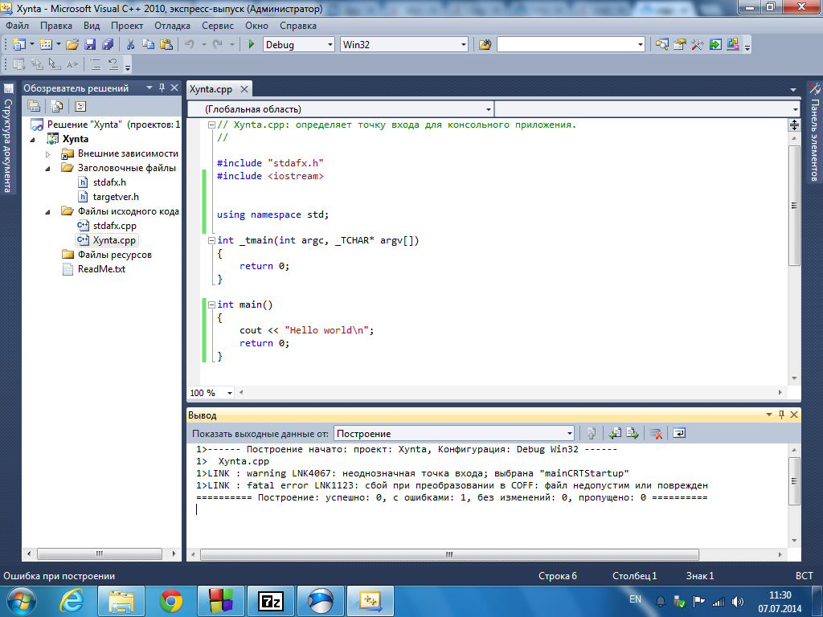Screen dimensions: 823x617
Task: Click the Save All toolbar icon
Action: pos(107,45)
